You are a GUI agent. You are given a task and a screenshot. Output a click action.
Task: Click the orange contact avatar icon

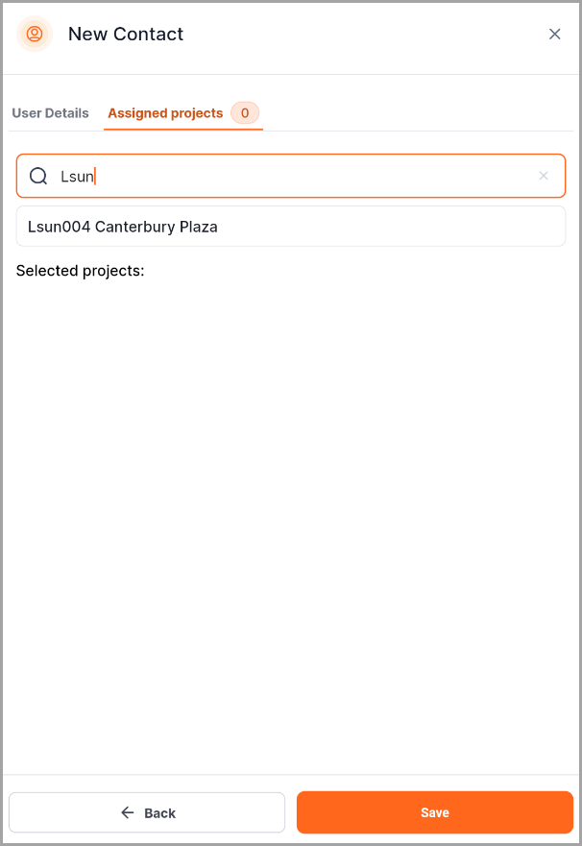pos(35,35)
